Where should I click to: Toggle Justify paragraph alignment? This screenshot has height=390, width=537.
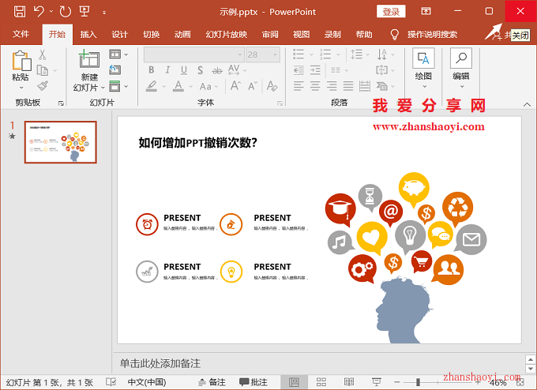click(348, 85)
